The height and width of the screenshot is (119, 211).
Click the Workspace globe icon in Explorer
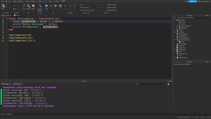[x=177, y=20]
